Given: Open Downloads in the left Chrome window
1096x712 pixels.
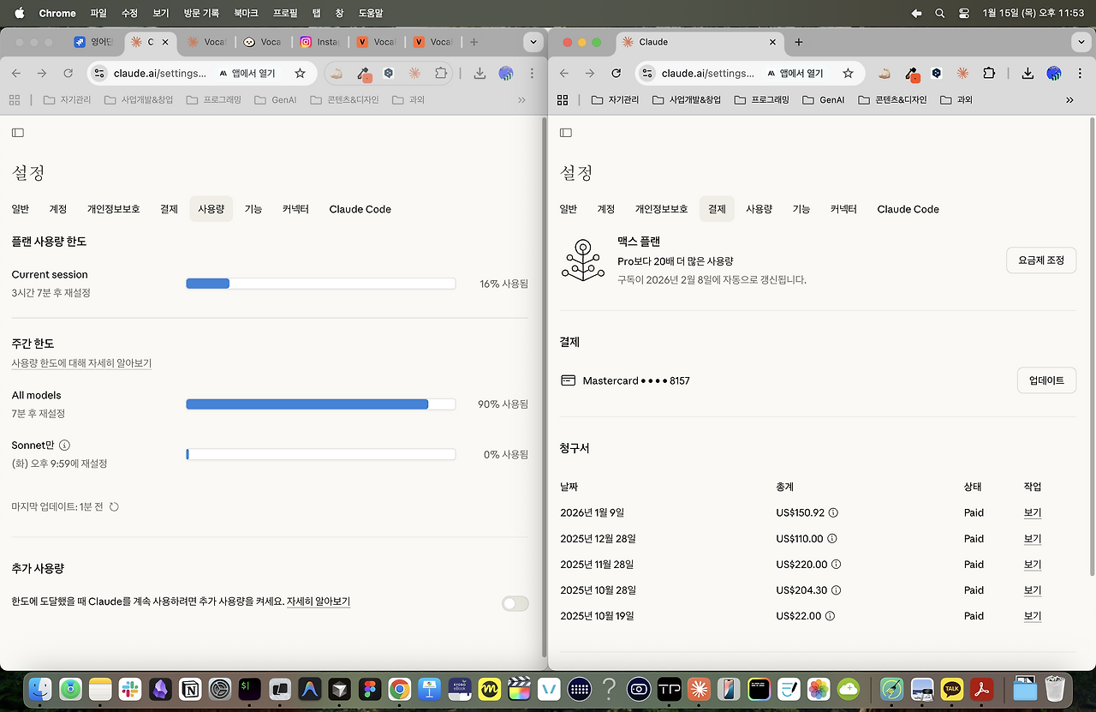Looking at the screenshot, I should (479, 74).
